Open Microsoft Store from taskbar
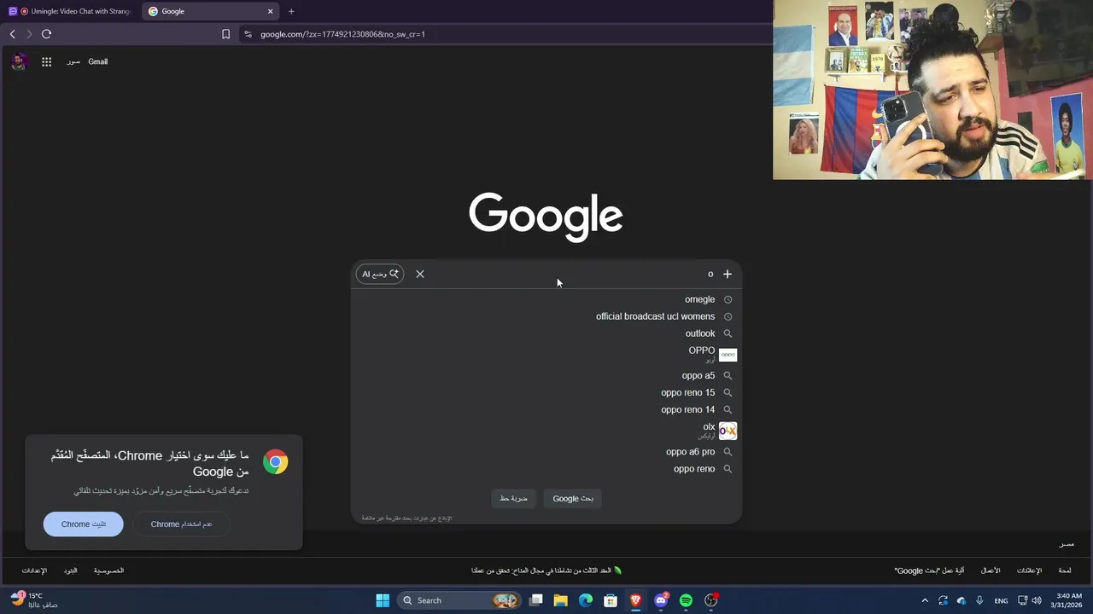Viewport: 1093px width, 614px height. pyautogui.click(x=611, y=600)
